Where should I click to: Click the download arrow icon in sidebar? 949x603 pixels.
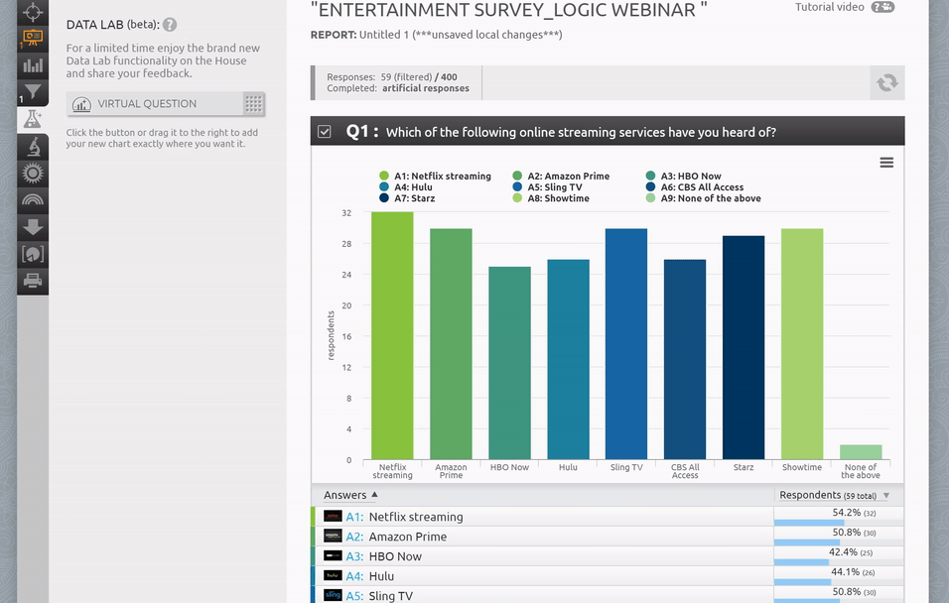click(33, 227)
